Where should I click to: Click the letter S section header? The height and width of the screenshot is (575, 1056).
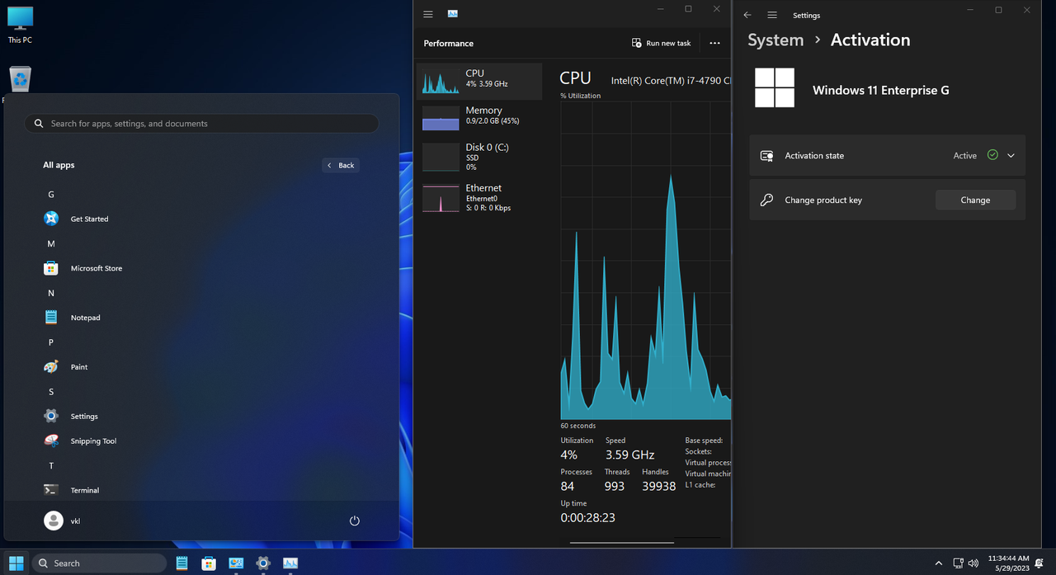click(x=51, y=392)
